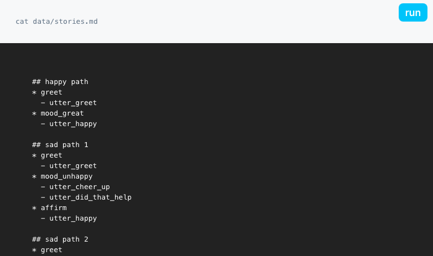This screenshot has height=256, width=433.
Task: Click 'greet' under the happy path heading
Action: (x=51, y=92)
